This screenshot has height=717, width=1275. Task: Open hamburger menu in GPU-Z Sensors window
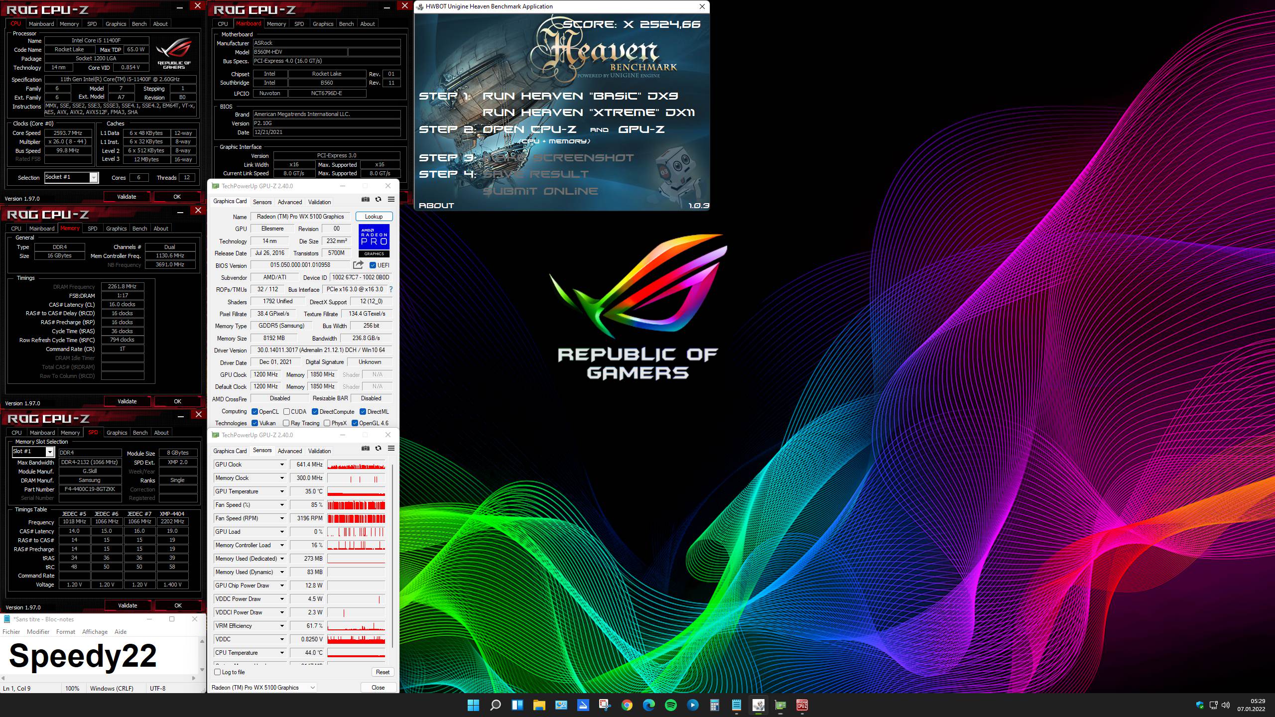click(x=391, y=448)
